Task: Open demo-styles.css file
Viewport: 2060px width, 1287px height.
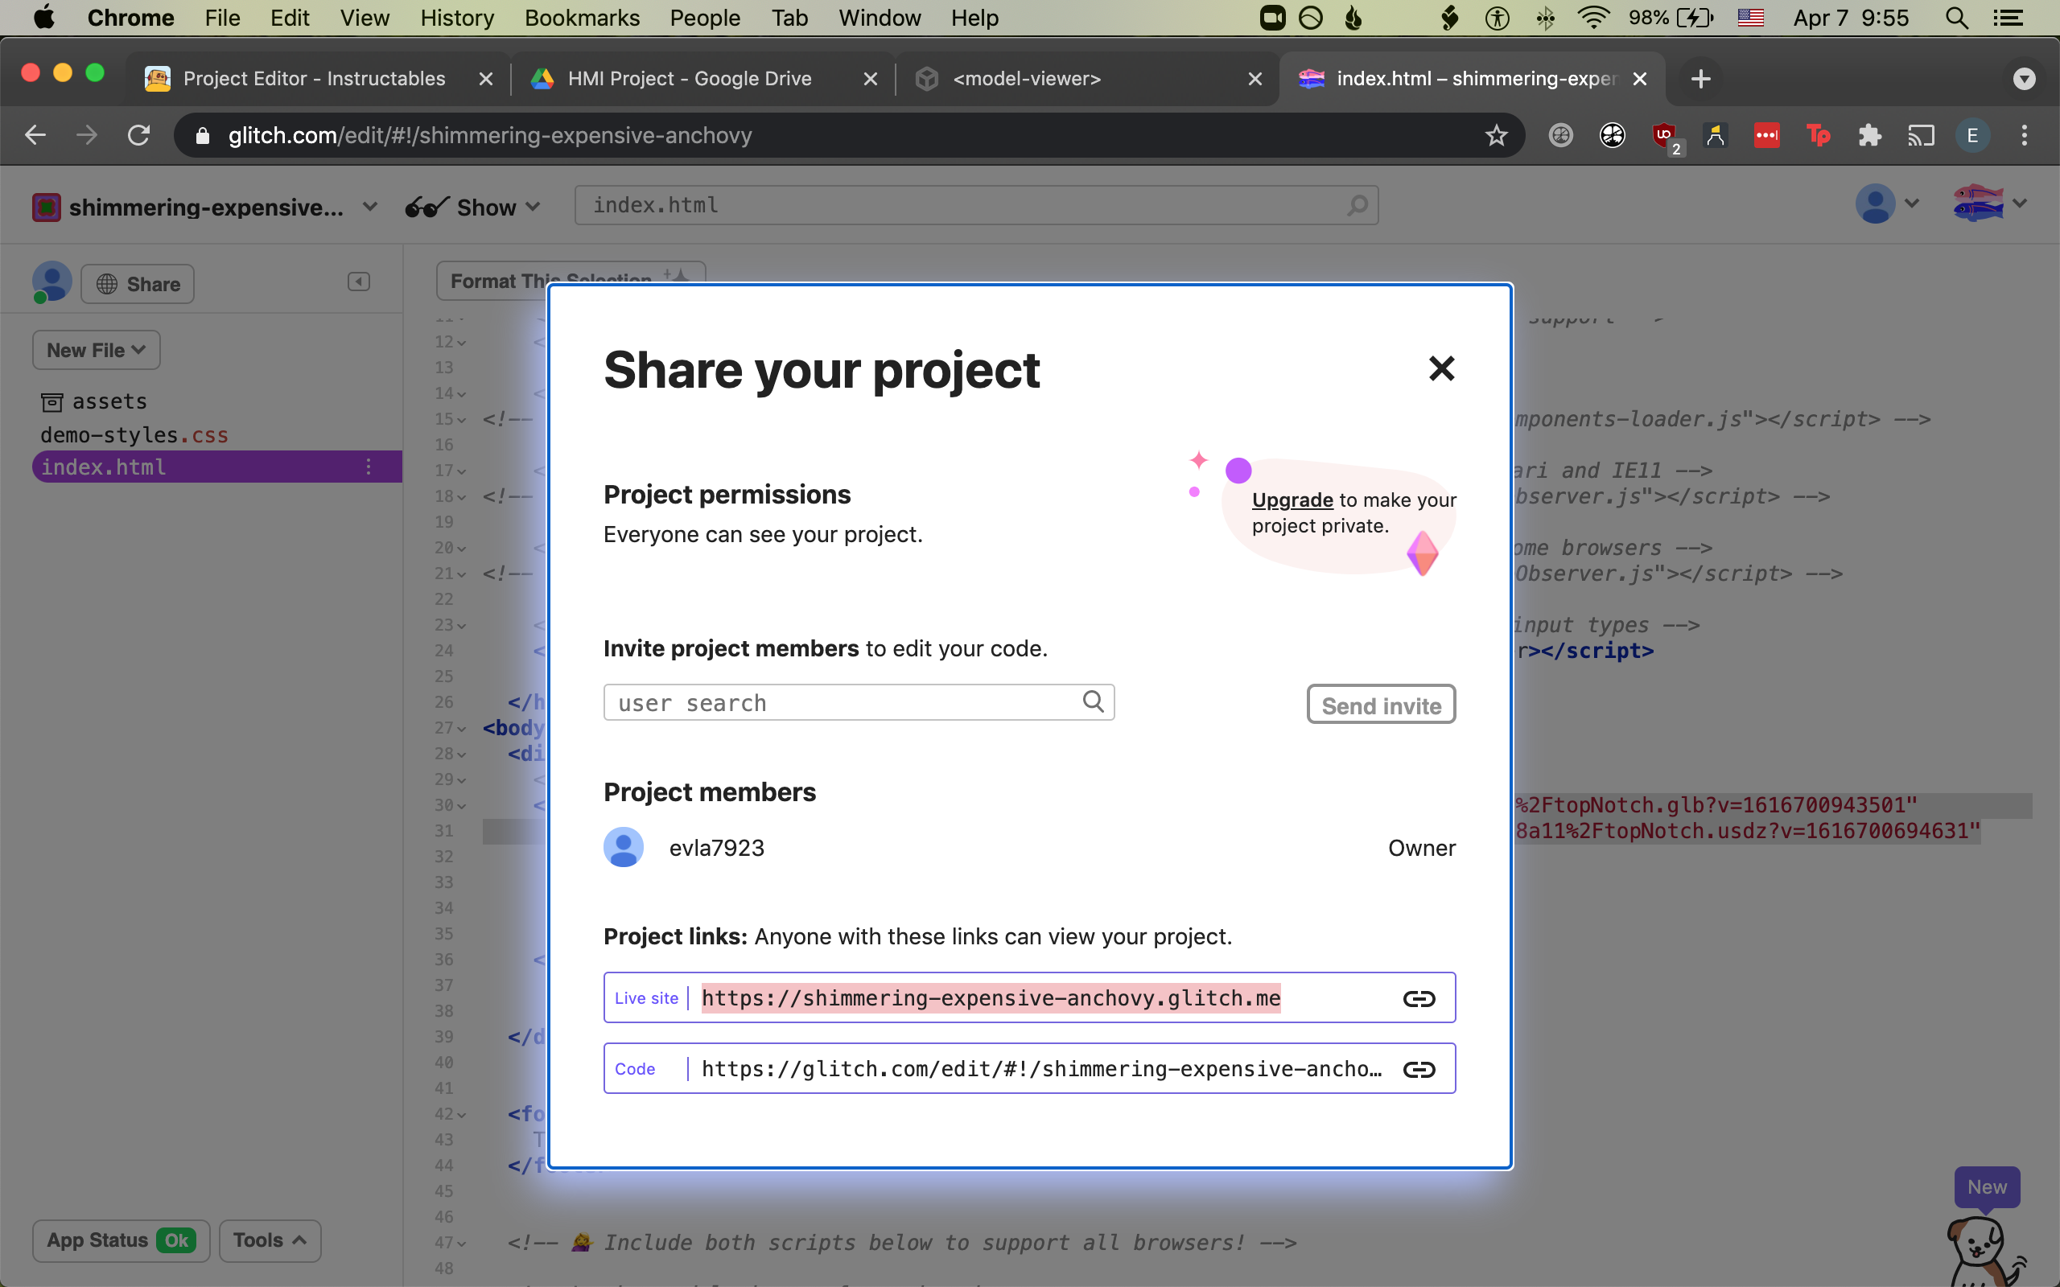Action: coord(134,435)
